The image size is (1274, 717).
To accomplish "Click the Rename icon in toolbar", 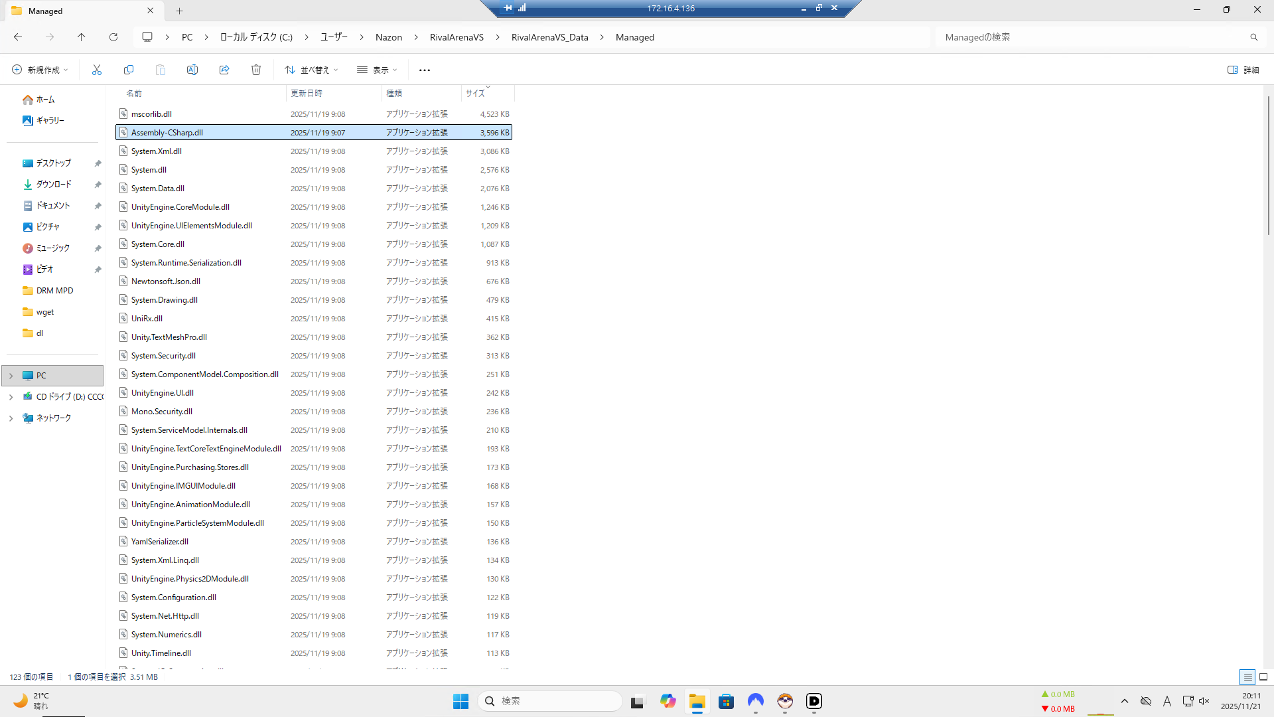I will pos(192,70).
